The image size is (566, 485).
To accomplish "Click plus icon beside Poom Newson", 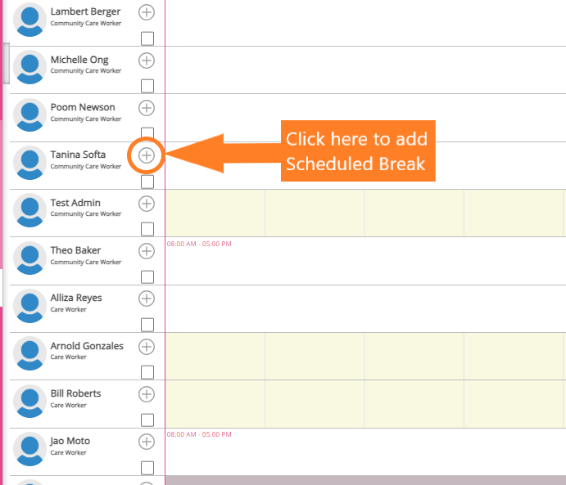I will [x=147, y=107].
